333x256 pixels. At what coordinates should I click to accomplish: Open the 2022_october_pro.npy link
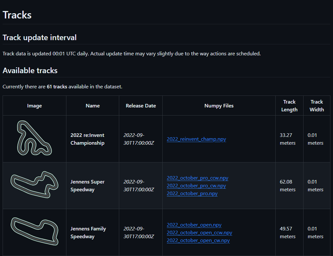[x=192, y=194]
